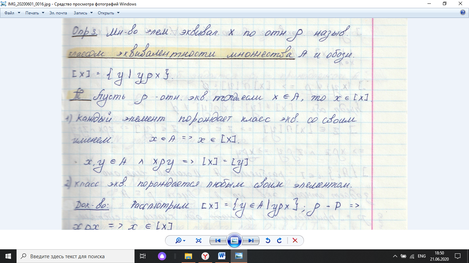Rotate the photo counterclockwise
Viewport: 469px width, 263px height.
[268, 240]
